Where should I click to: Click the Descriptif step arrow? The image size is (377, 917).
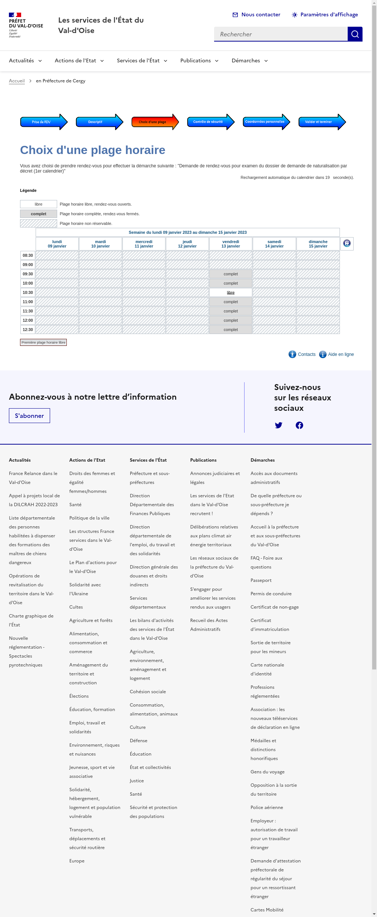(99, 122)
